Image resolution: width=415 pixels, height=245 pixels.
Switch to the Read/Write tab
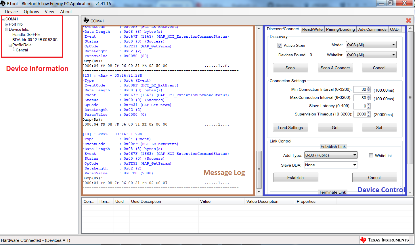pos(312,29)
